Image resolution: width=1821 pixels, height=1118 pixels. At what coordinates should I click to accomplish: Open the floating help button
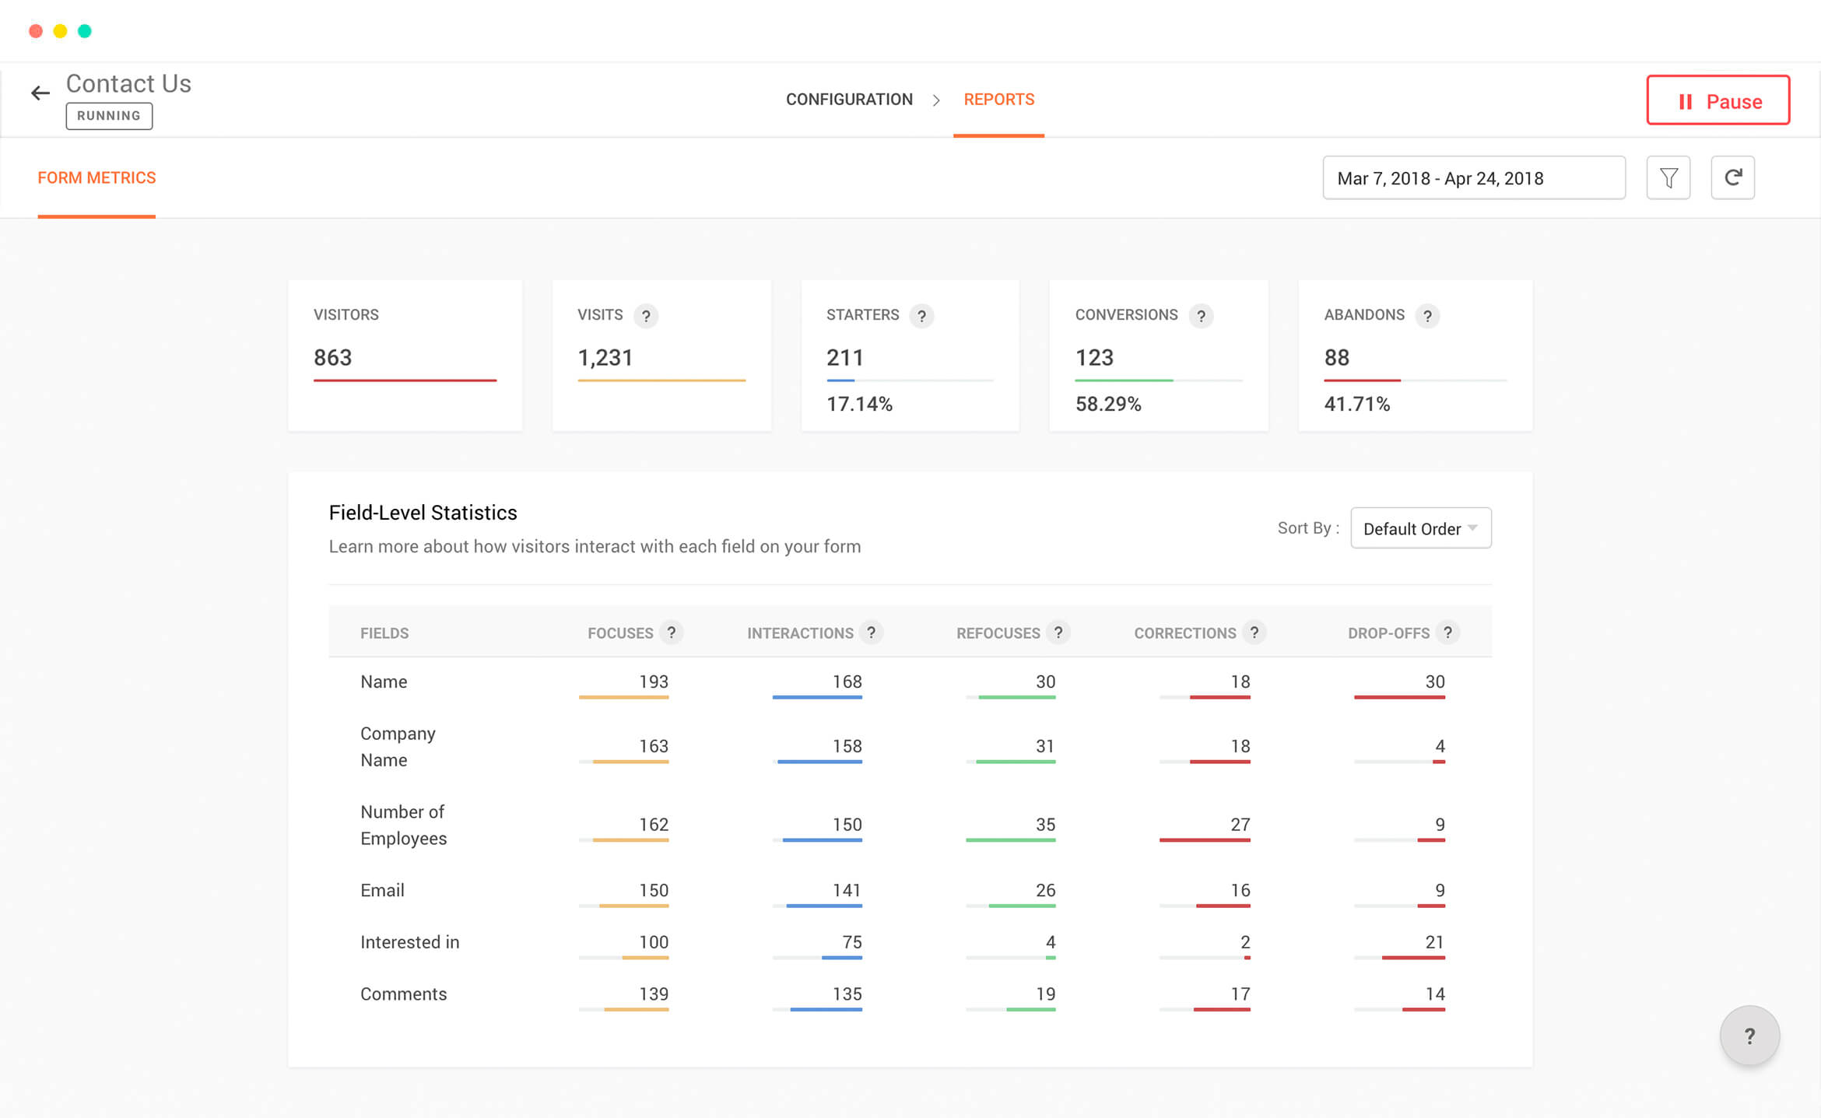[x=1749, y=1036]
